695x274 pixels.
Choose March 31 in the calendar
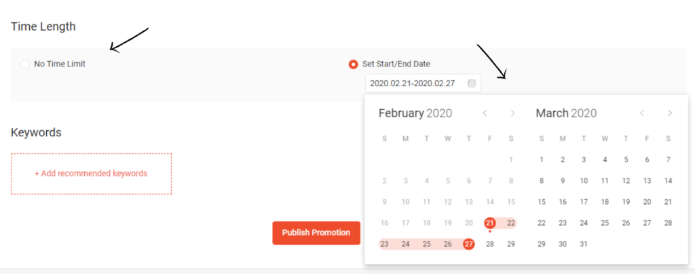tap(584, 243)
